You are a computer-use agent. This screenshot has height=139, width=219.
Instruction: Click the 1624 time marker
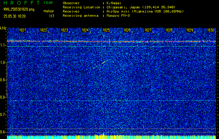point(85,30)
